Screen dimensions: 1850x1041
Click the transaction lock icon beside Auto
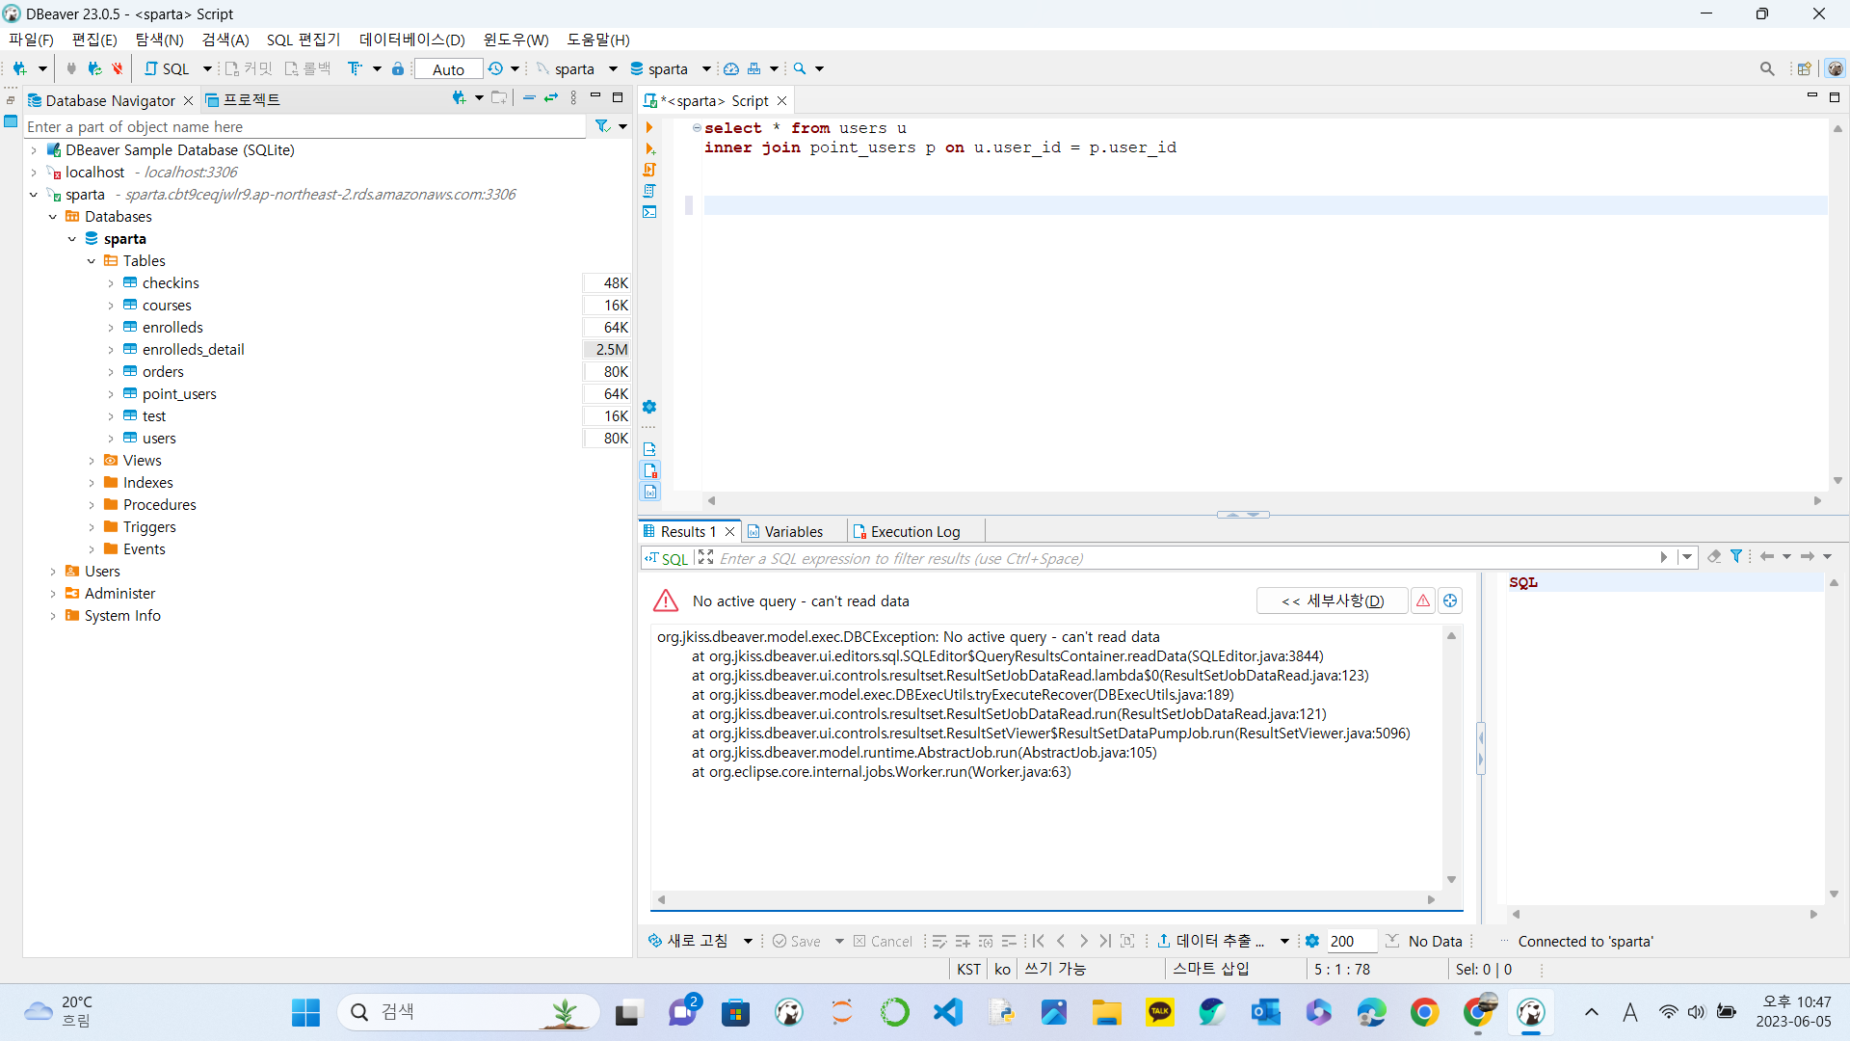pyautogui.click(x=398, y=68)
